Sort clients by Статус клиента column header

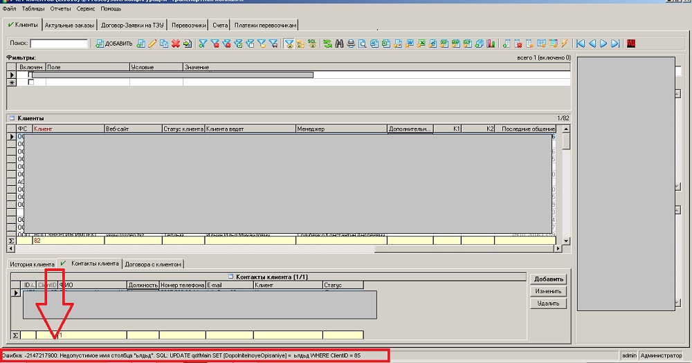[183, 129]
